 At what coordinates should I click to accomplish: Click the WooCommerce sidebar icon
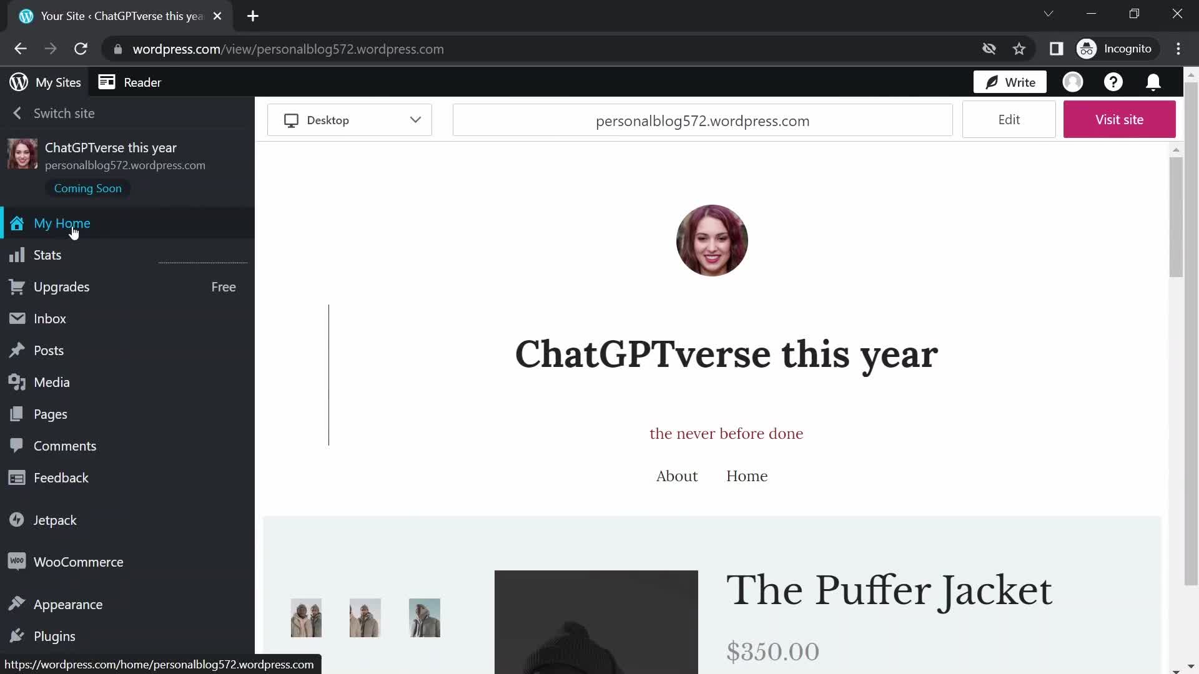(17, 562)
